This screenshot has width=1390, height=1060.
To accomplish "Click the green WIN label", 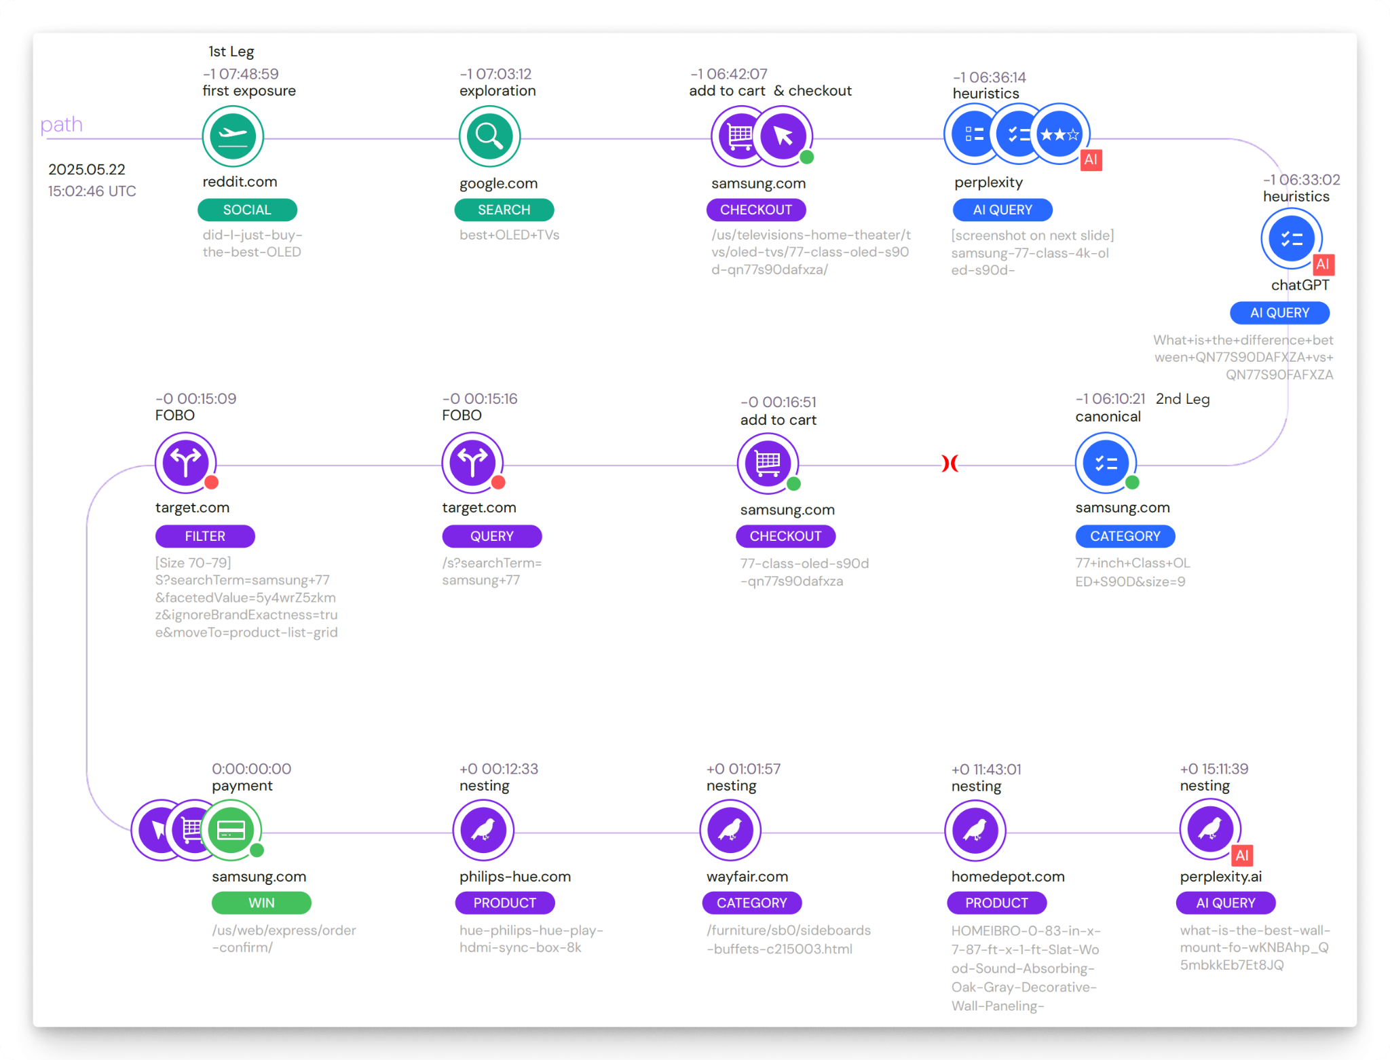I will [261, 903].
